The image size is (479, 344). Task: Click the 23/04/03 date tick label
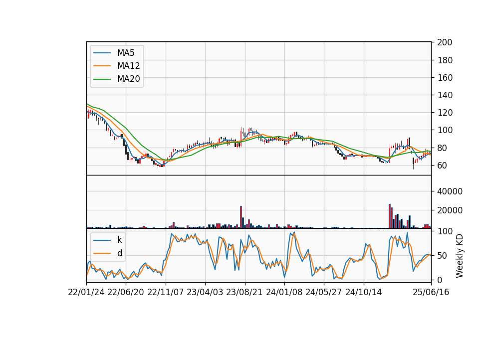tap(205, 292)
